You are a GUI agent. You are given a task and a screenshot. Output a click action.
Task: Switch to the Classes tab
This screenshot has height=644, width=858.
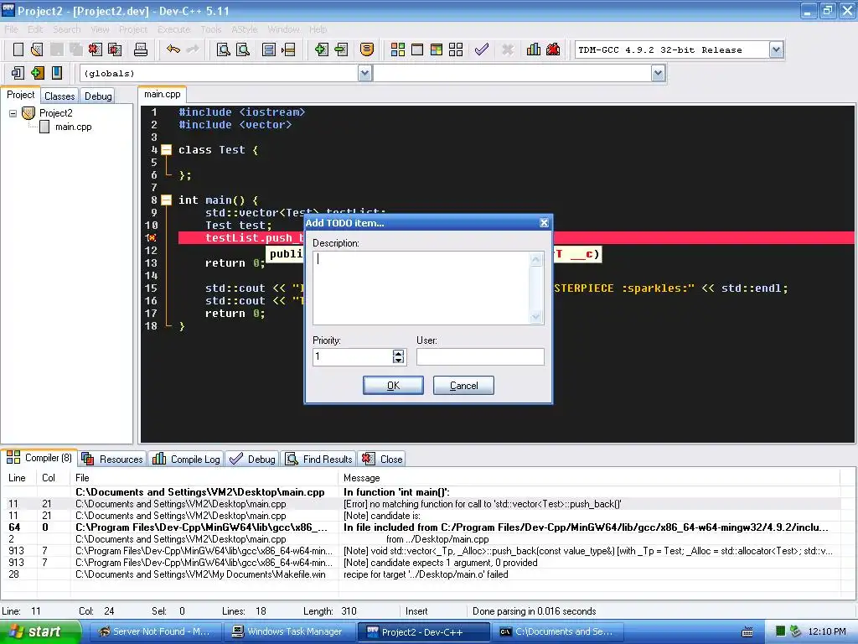(59, 96)
